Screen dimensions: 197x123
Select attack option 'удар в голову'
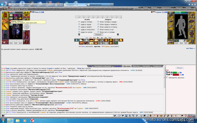[x=79, y=22]
